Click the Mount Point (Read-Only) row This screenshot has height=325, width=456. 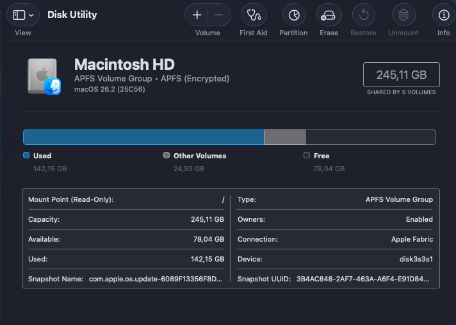pyautogui.click(x=126, y=199)
